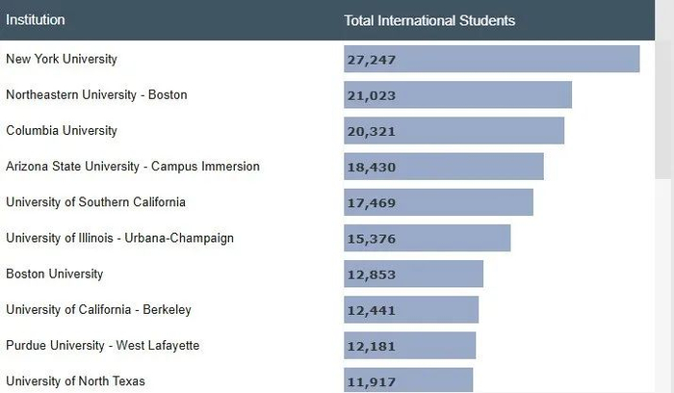Select the Columbia University row label

point(62,130)
